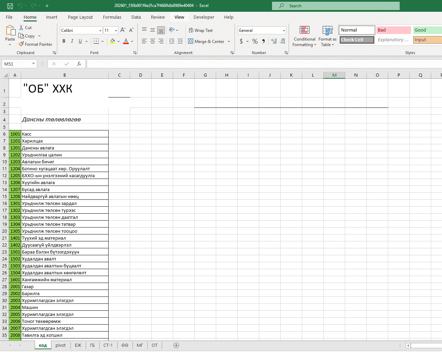Add a new sheet with plus icon
Screen dimensions: 442x352
pyautogui.click(x=176, y=345)
